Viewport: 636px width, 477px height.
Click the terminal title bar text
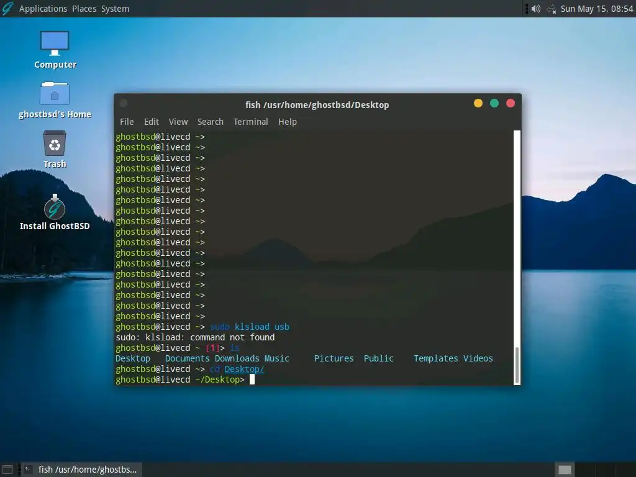tap(317, 104)
